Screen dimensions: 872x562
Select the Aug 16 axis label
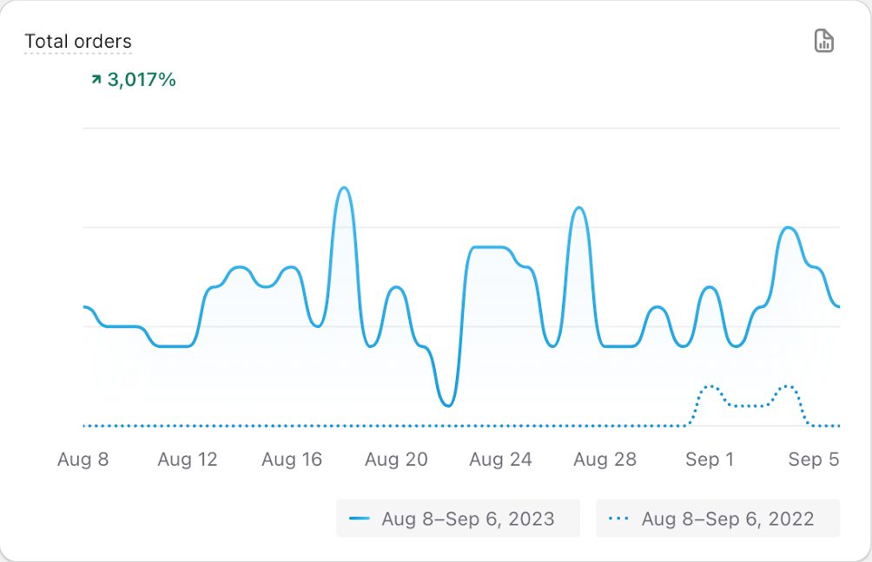coord(292,460)
